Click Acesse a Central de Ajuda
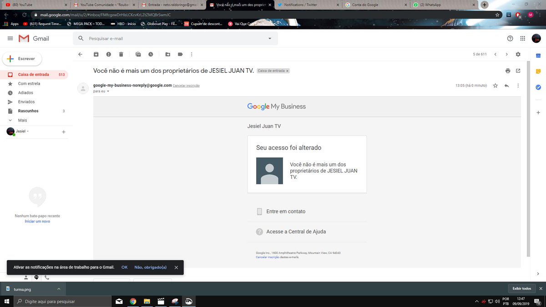The image size is (546, 307). pos(296,232)
